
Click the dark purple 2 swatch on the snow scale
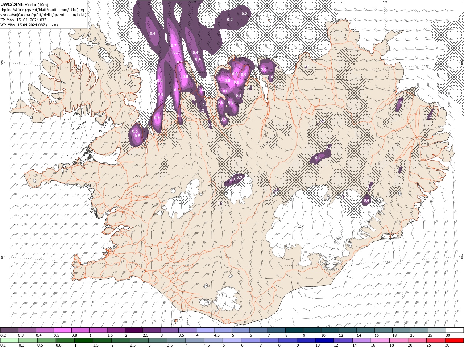[133, 330]
